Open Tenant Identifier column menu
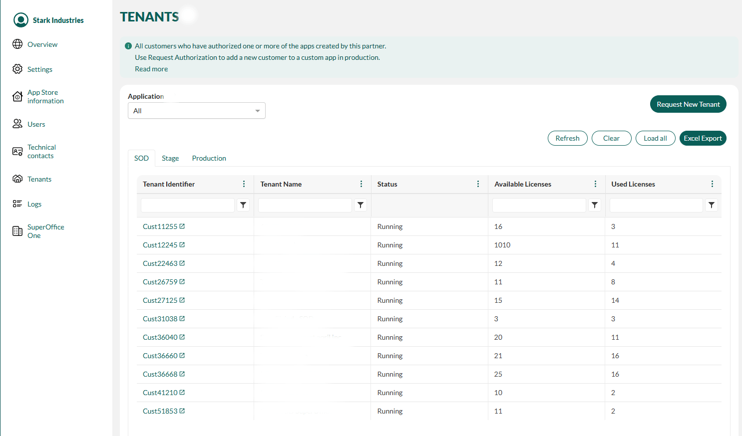Screen dimensions: 742x436 (x=244, y=184)
